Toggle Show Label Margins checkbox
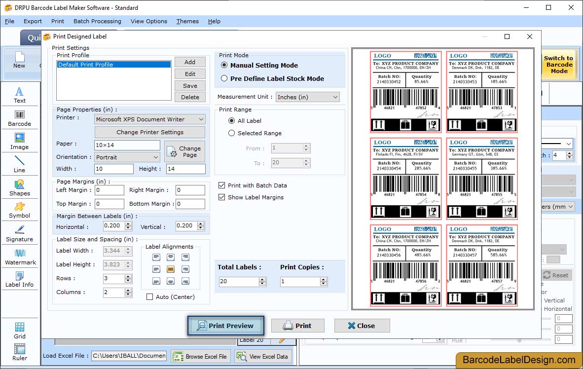The image size is (583, 369). [x=221, y=197]
